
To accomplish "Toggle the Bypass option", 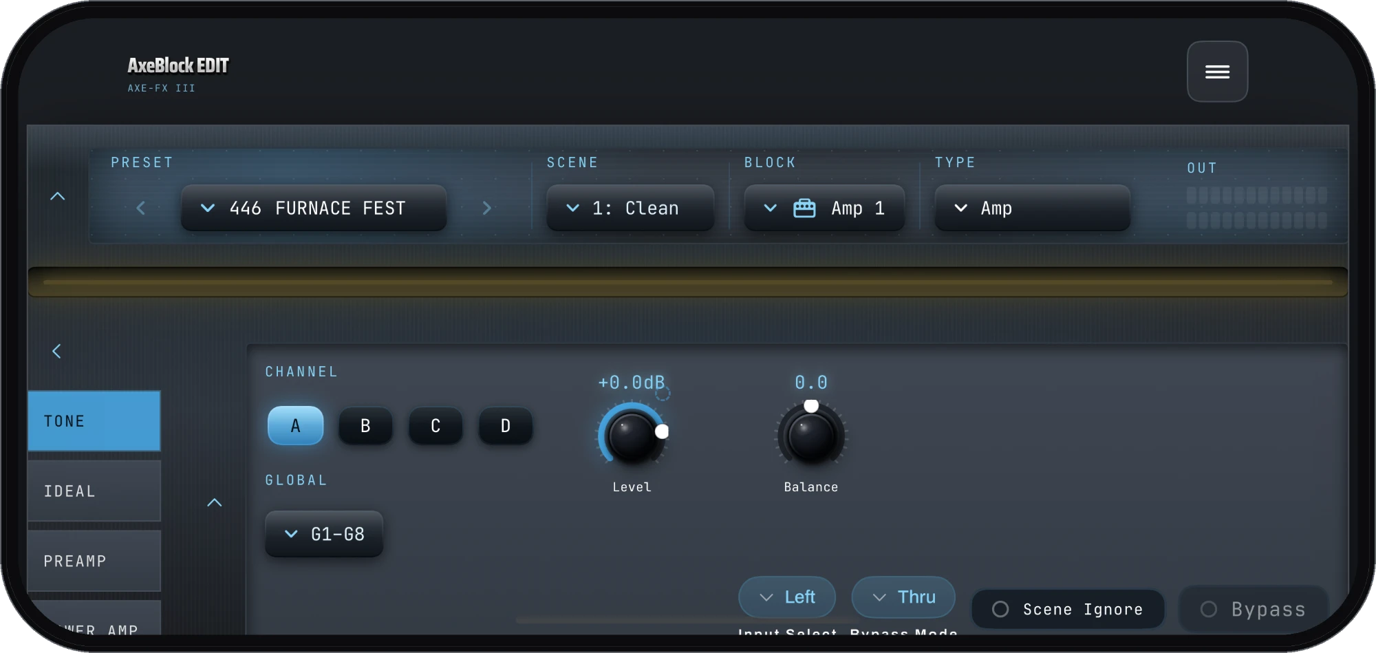I will click(x=1254, y=609).
